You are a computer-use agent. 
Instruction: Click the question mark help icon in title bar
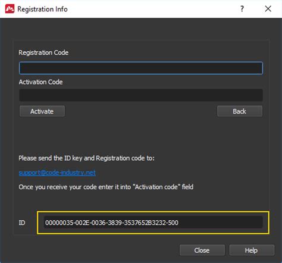pos(242,9)
